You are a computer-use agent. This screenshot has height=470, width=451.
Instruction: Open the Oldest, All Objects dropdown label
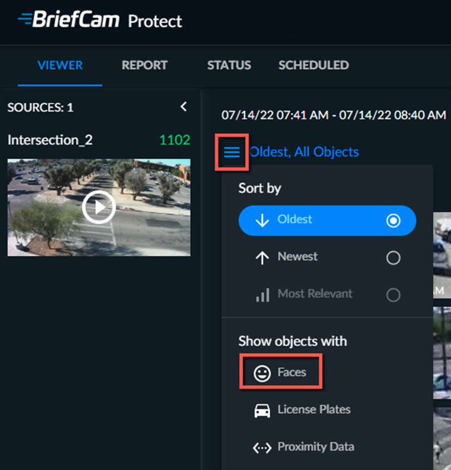tap(304, 152)
